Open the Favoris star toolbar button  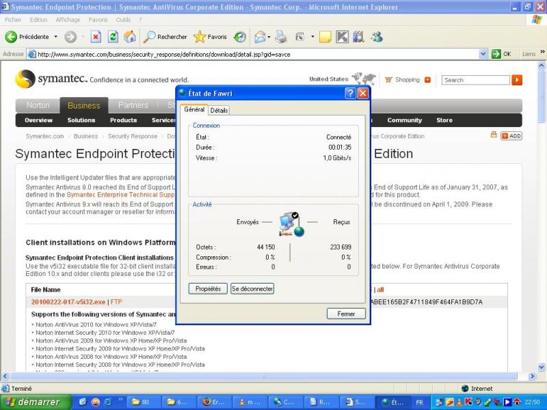(211, 37)
